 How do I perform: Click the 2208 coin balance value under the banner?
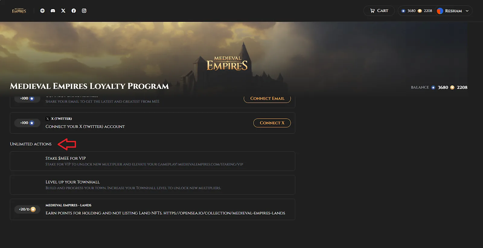[462, 88]
